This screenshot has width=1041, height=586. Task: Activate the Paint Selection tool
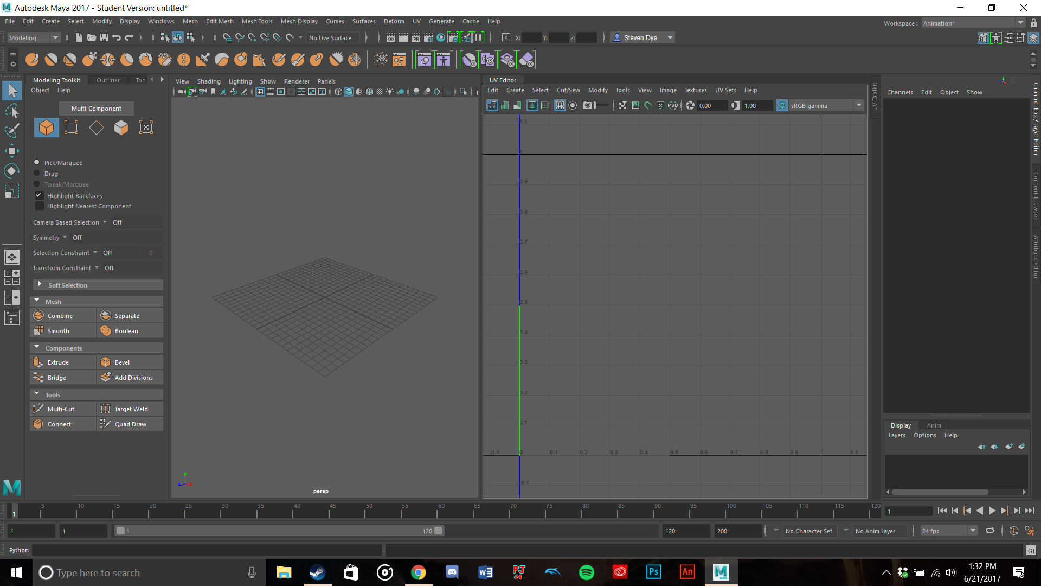(x=12, y=131)
